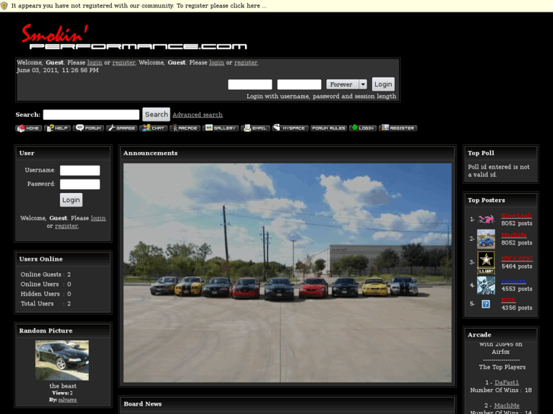Click the Top Posters panel header
This screenshot has height=414, width=553.
click(x=501, y=200)
